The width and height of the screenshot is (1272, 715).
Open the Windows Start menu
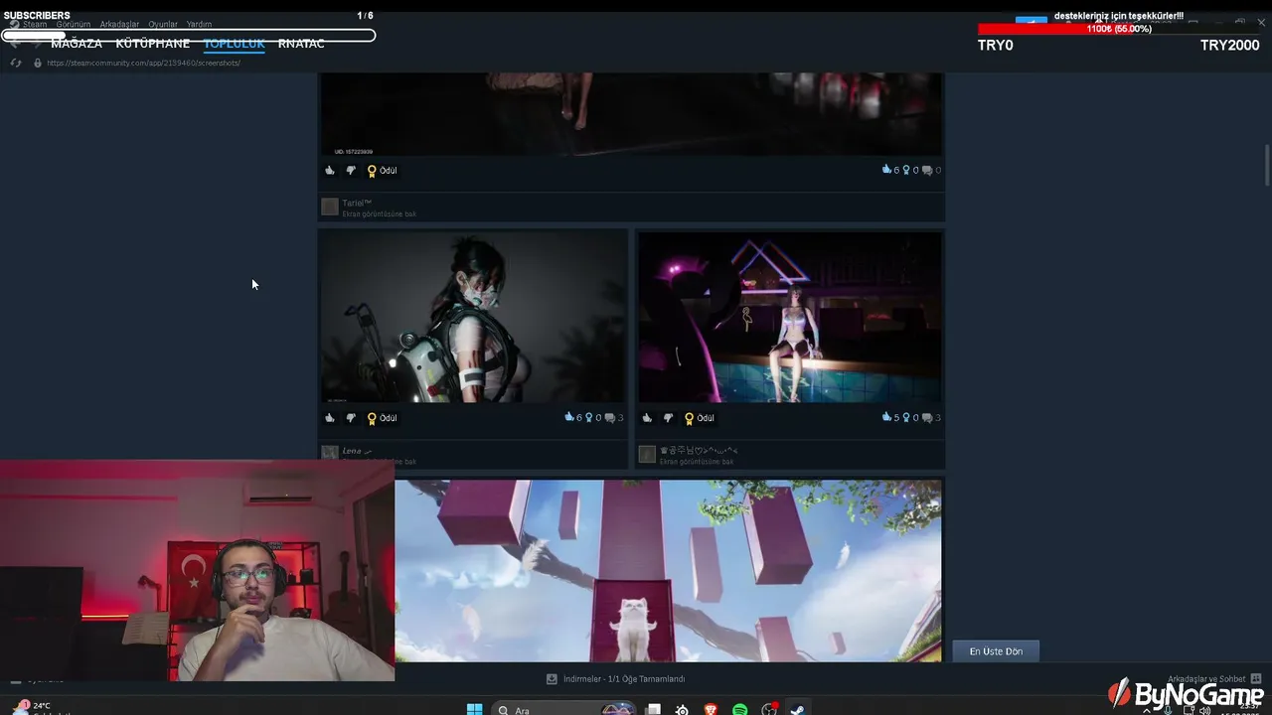click(475, 709)
